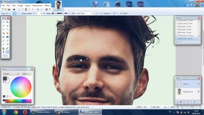Open the Image menu
Screen dimensions: 204x115
(20, 5)
